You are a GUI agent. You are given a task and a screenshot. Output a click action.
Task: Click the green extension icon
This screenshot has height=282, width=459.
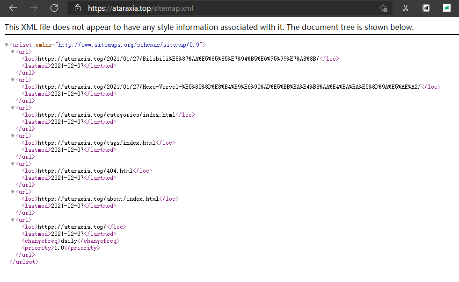click(447, 8)
